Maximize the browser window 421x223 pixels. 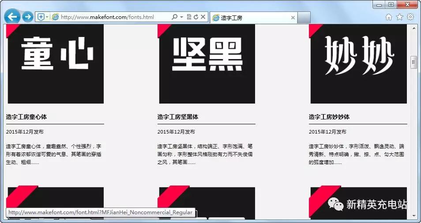tap(391, 4)
